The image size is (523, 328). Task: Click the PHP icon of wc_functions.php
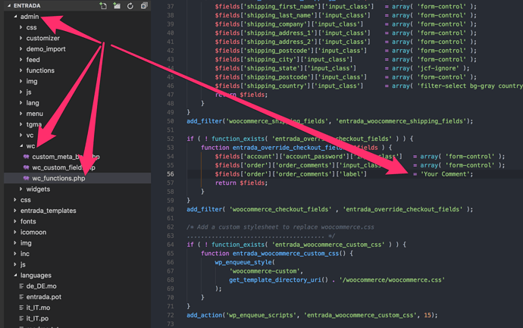26,178
